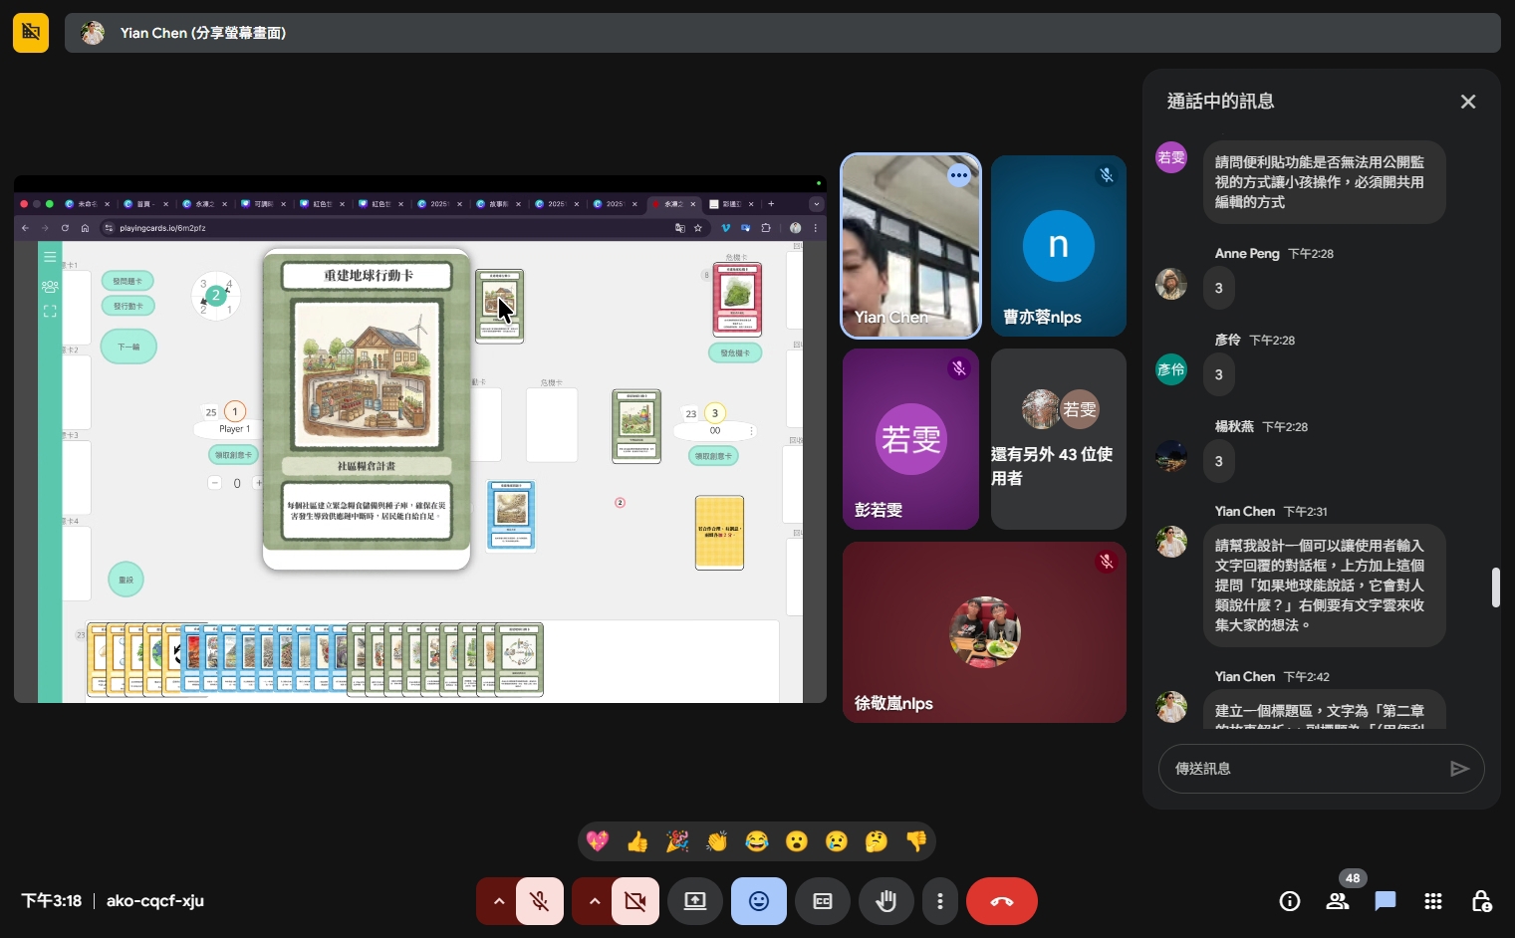Click the send message input field
The height and width of the screenshot is (938, 1515).
(1303, 769)
